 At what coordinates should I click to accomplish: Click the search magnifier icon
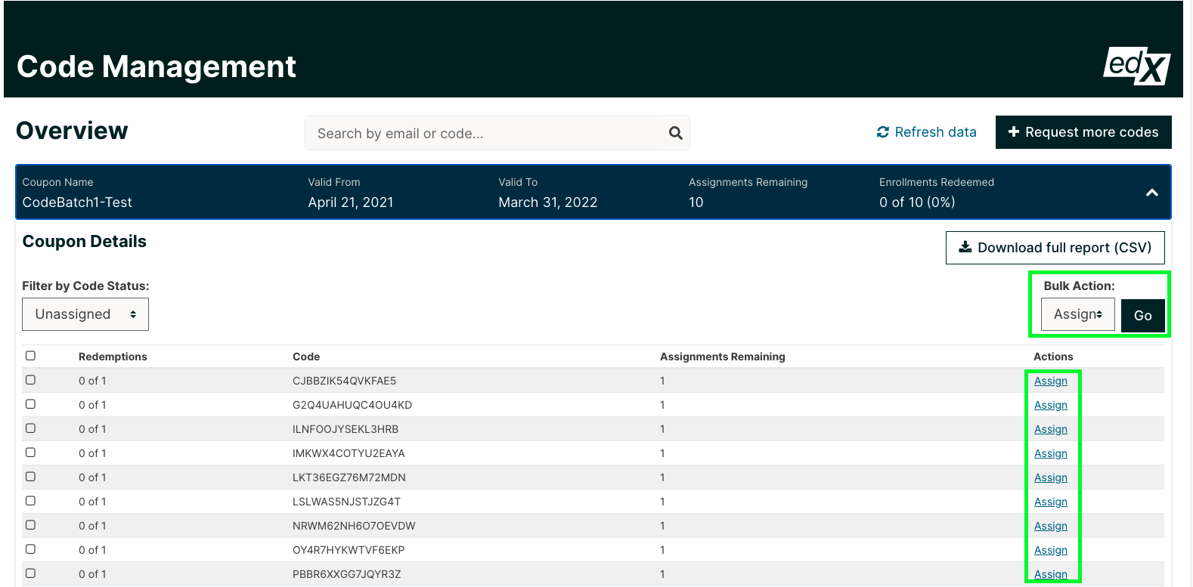[x=675, y=133]
